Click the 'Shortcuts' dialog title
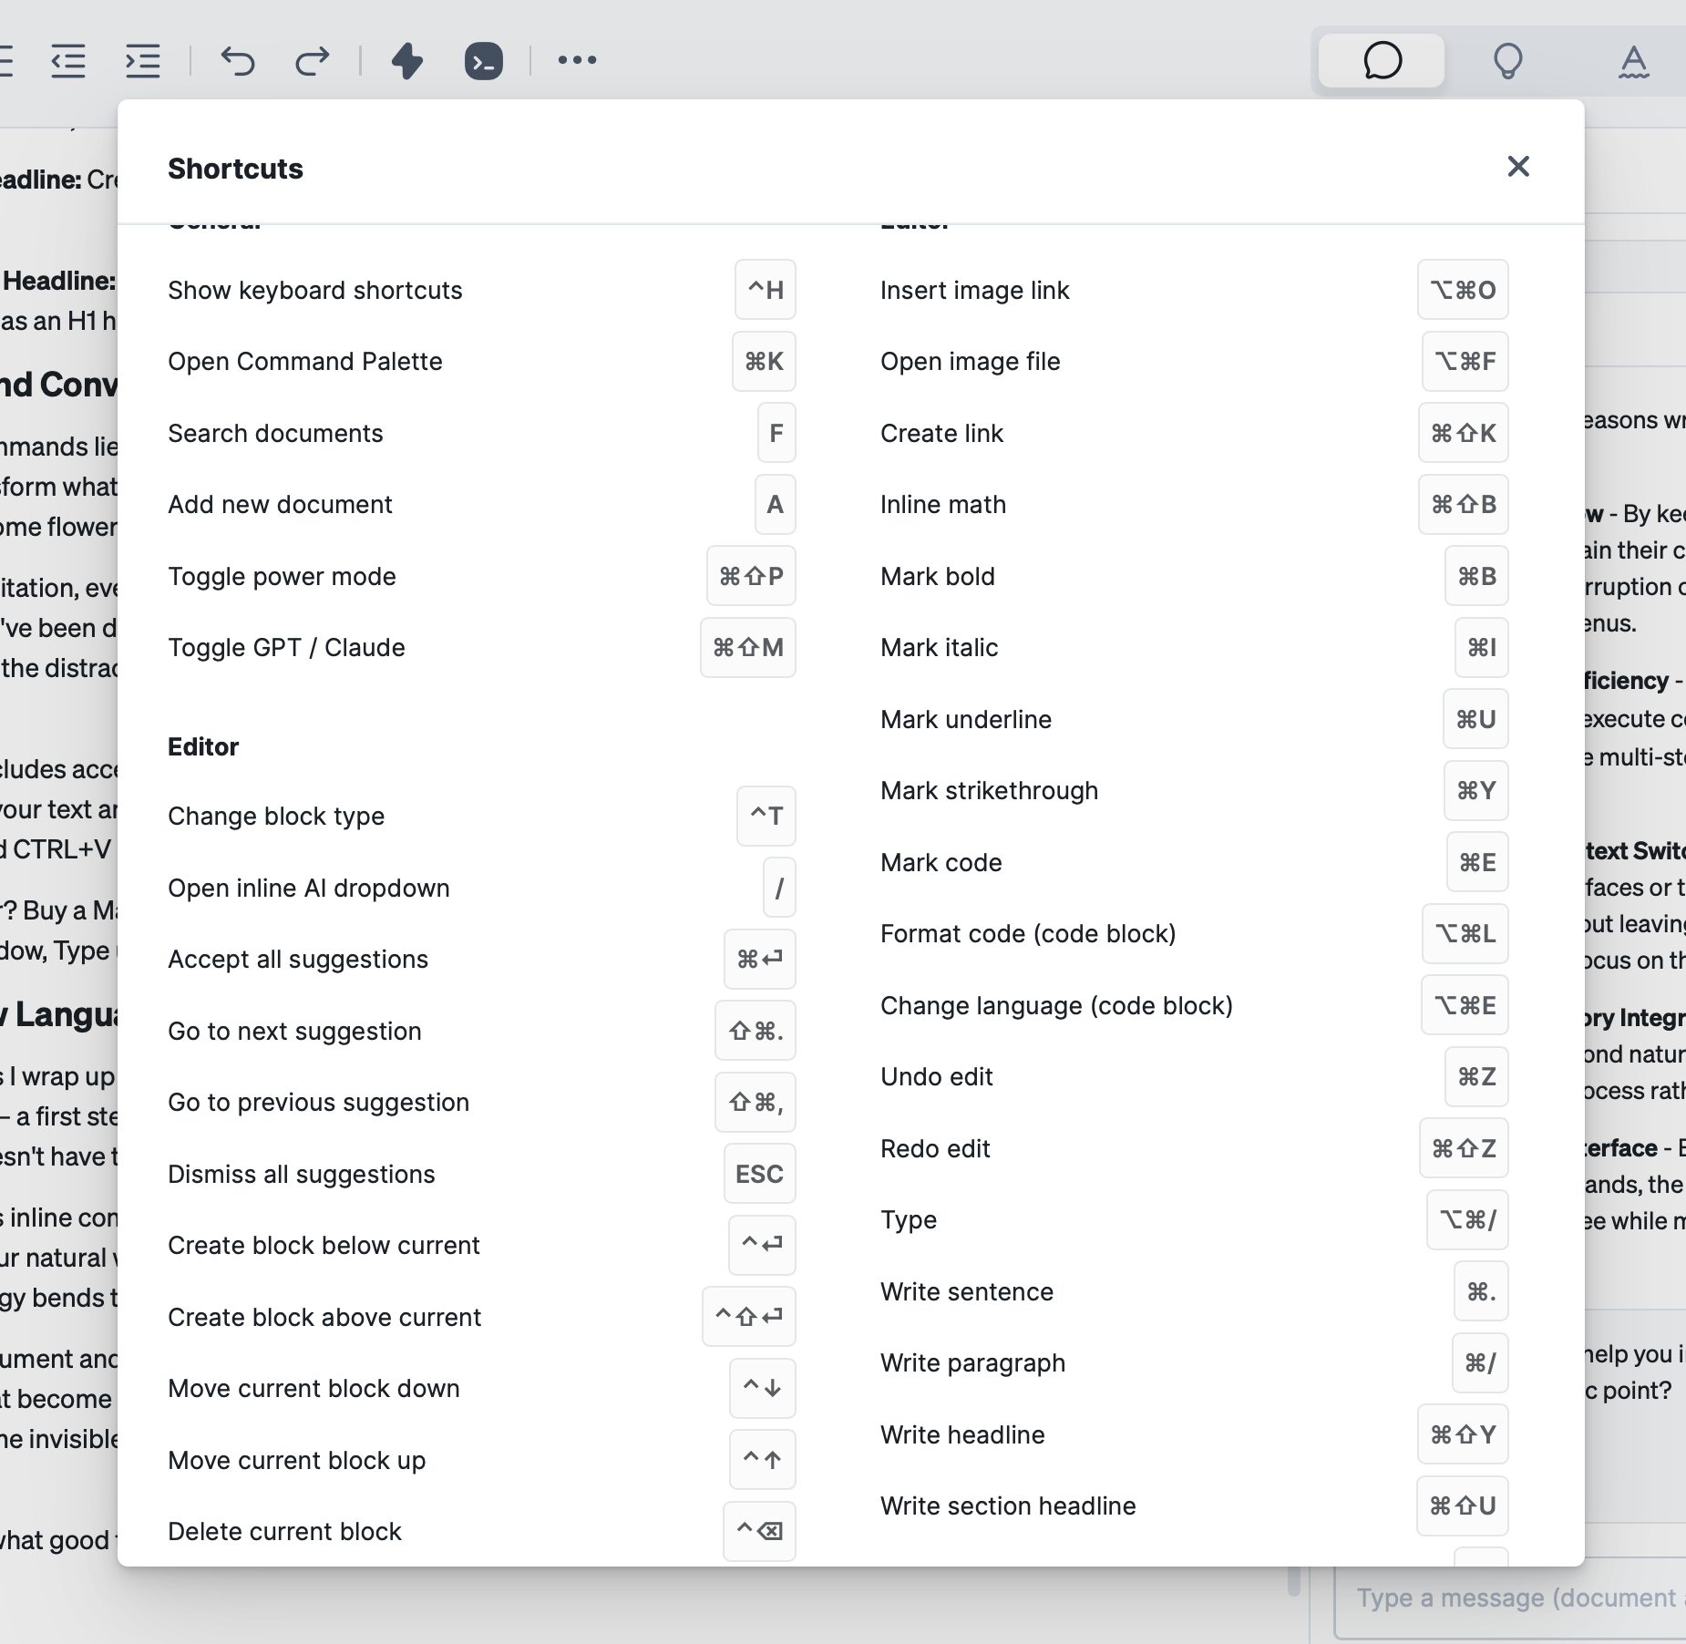Viewport: 1686px width, 1644px height. [x=235, y=169]
